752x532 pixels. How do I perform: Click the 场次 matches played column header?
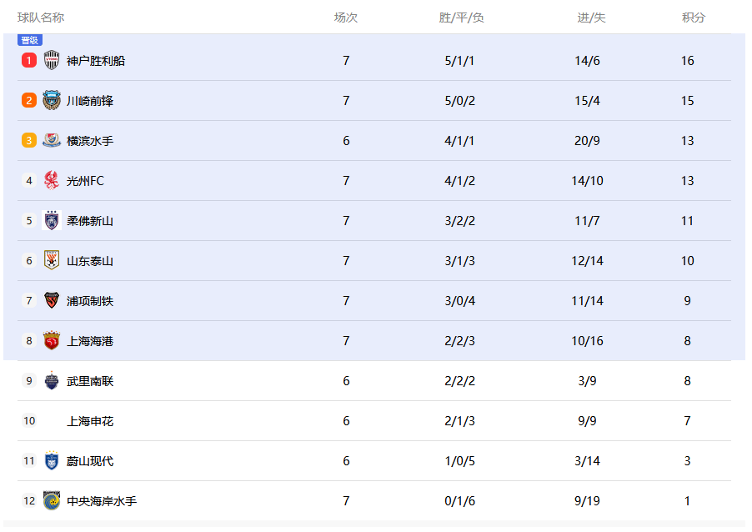pos(346,18)
